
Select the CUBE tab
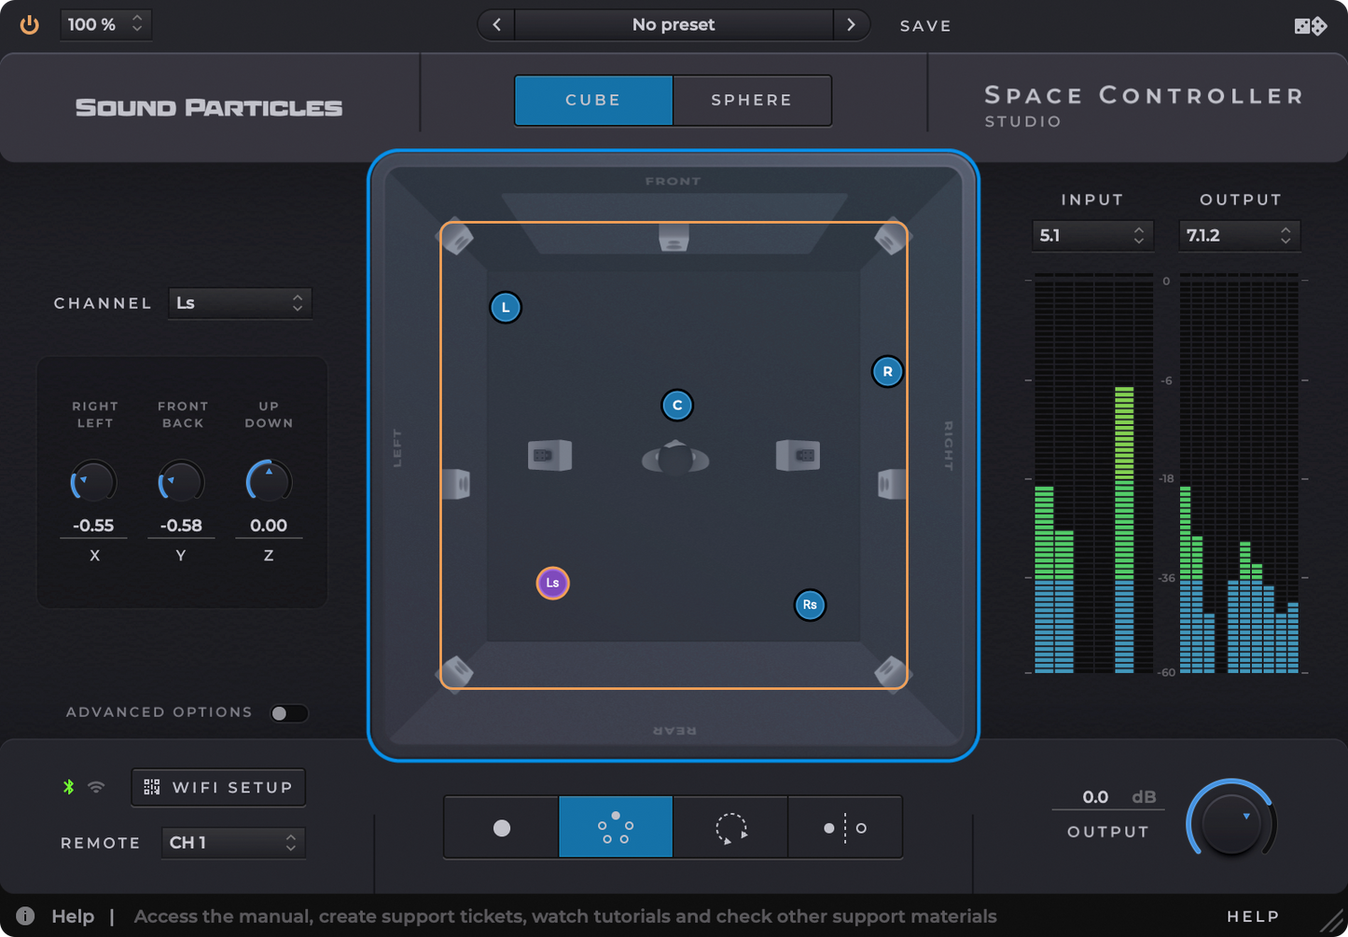(592, 100)
